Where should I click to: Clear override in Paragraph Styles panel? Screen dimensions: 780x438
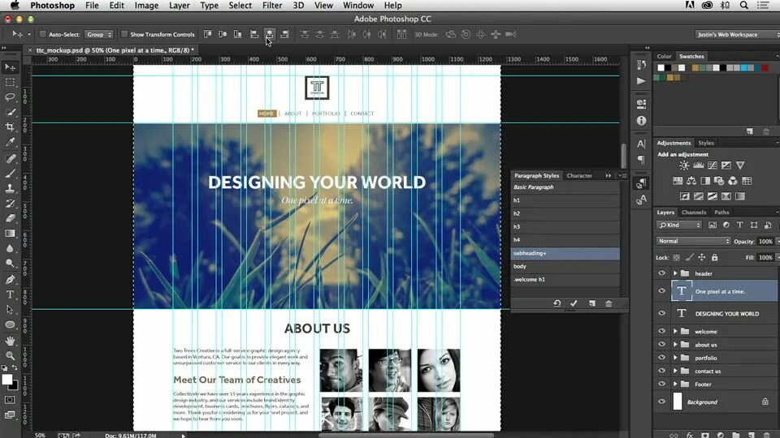click(x=557, y=303)
